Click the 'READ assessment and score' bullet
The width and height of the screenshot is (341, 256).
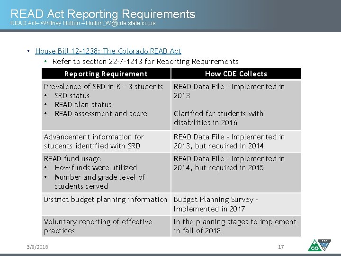(x=101, y=114)
